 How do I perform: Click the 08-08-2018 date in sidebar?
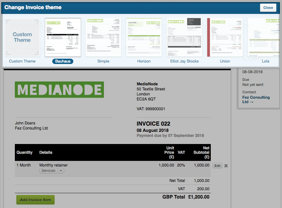252,72
